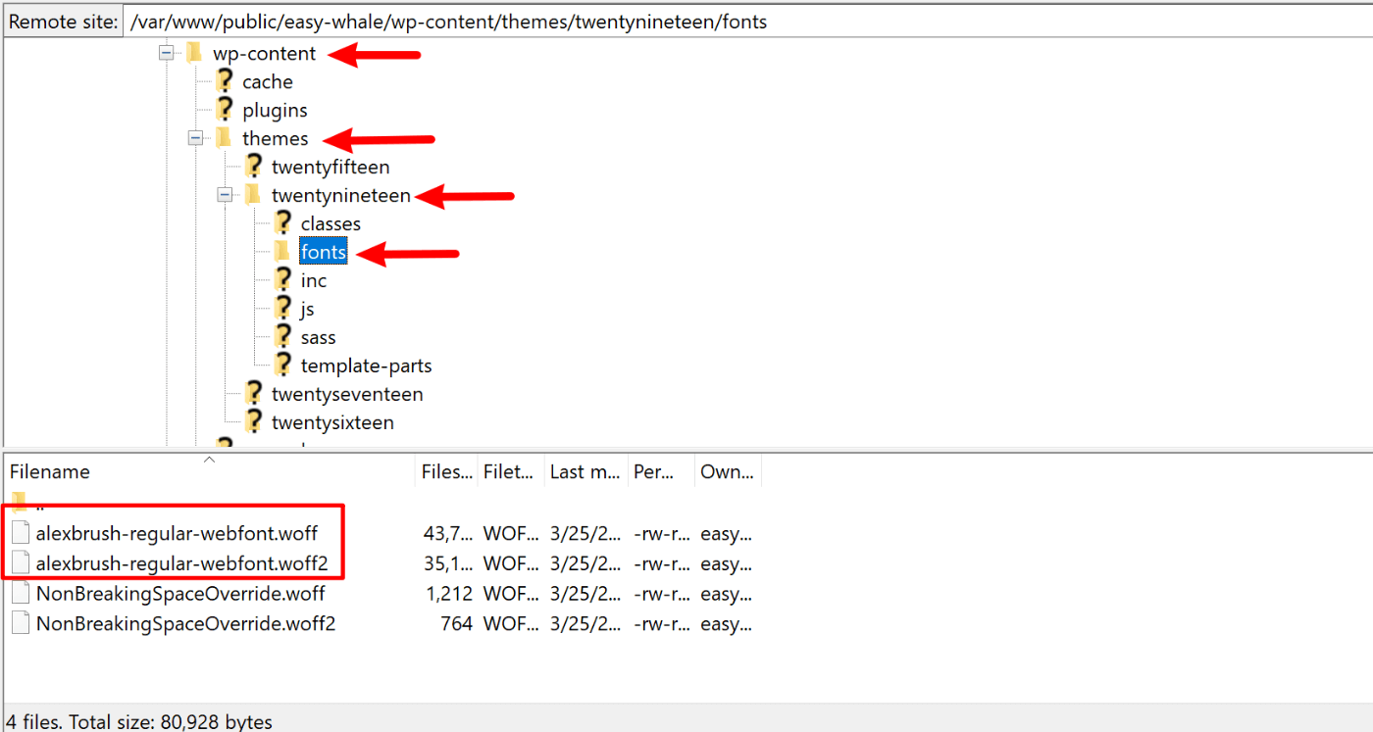Select the wp-content folder label
The image size is (1373, 732).
[x=265, y=54]
